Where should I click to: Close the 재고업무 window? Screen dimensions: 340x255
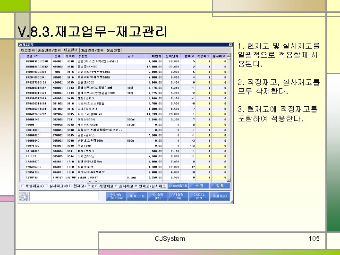coord(230,45)
